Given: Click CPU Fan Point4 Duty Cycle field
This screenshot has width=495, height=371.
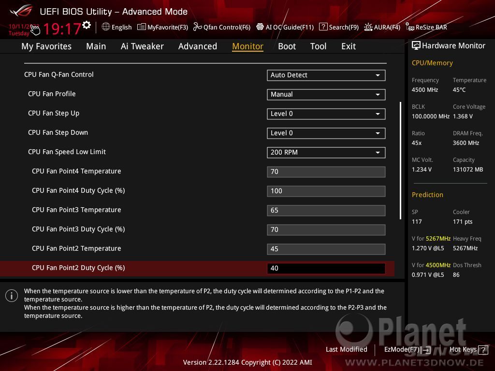Looking at the screenshot, I should (326, 191).
